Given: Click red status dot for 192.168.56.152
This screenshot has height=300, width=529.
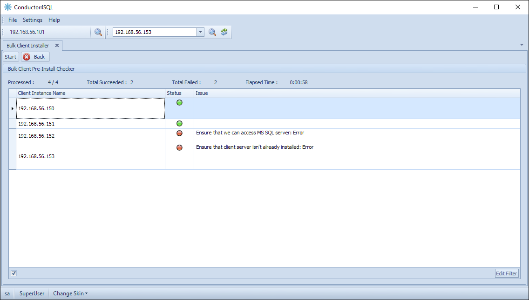Looking at the screenshot, I should coord(179,133).
